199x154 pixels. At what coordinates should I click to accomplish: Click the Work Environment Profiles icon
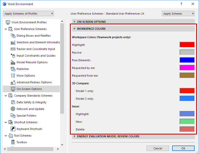click(8, 22)
